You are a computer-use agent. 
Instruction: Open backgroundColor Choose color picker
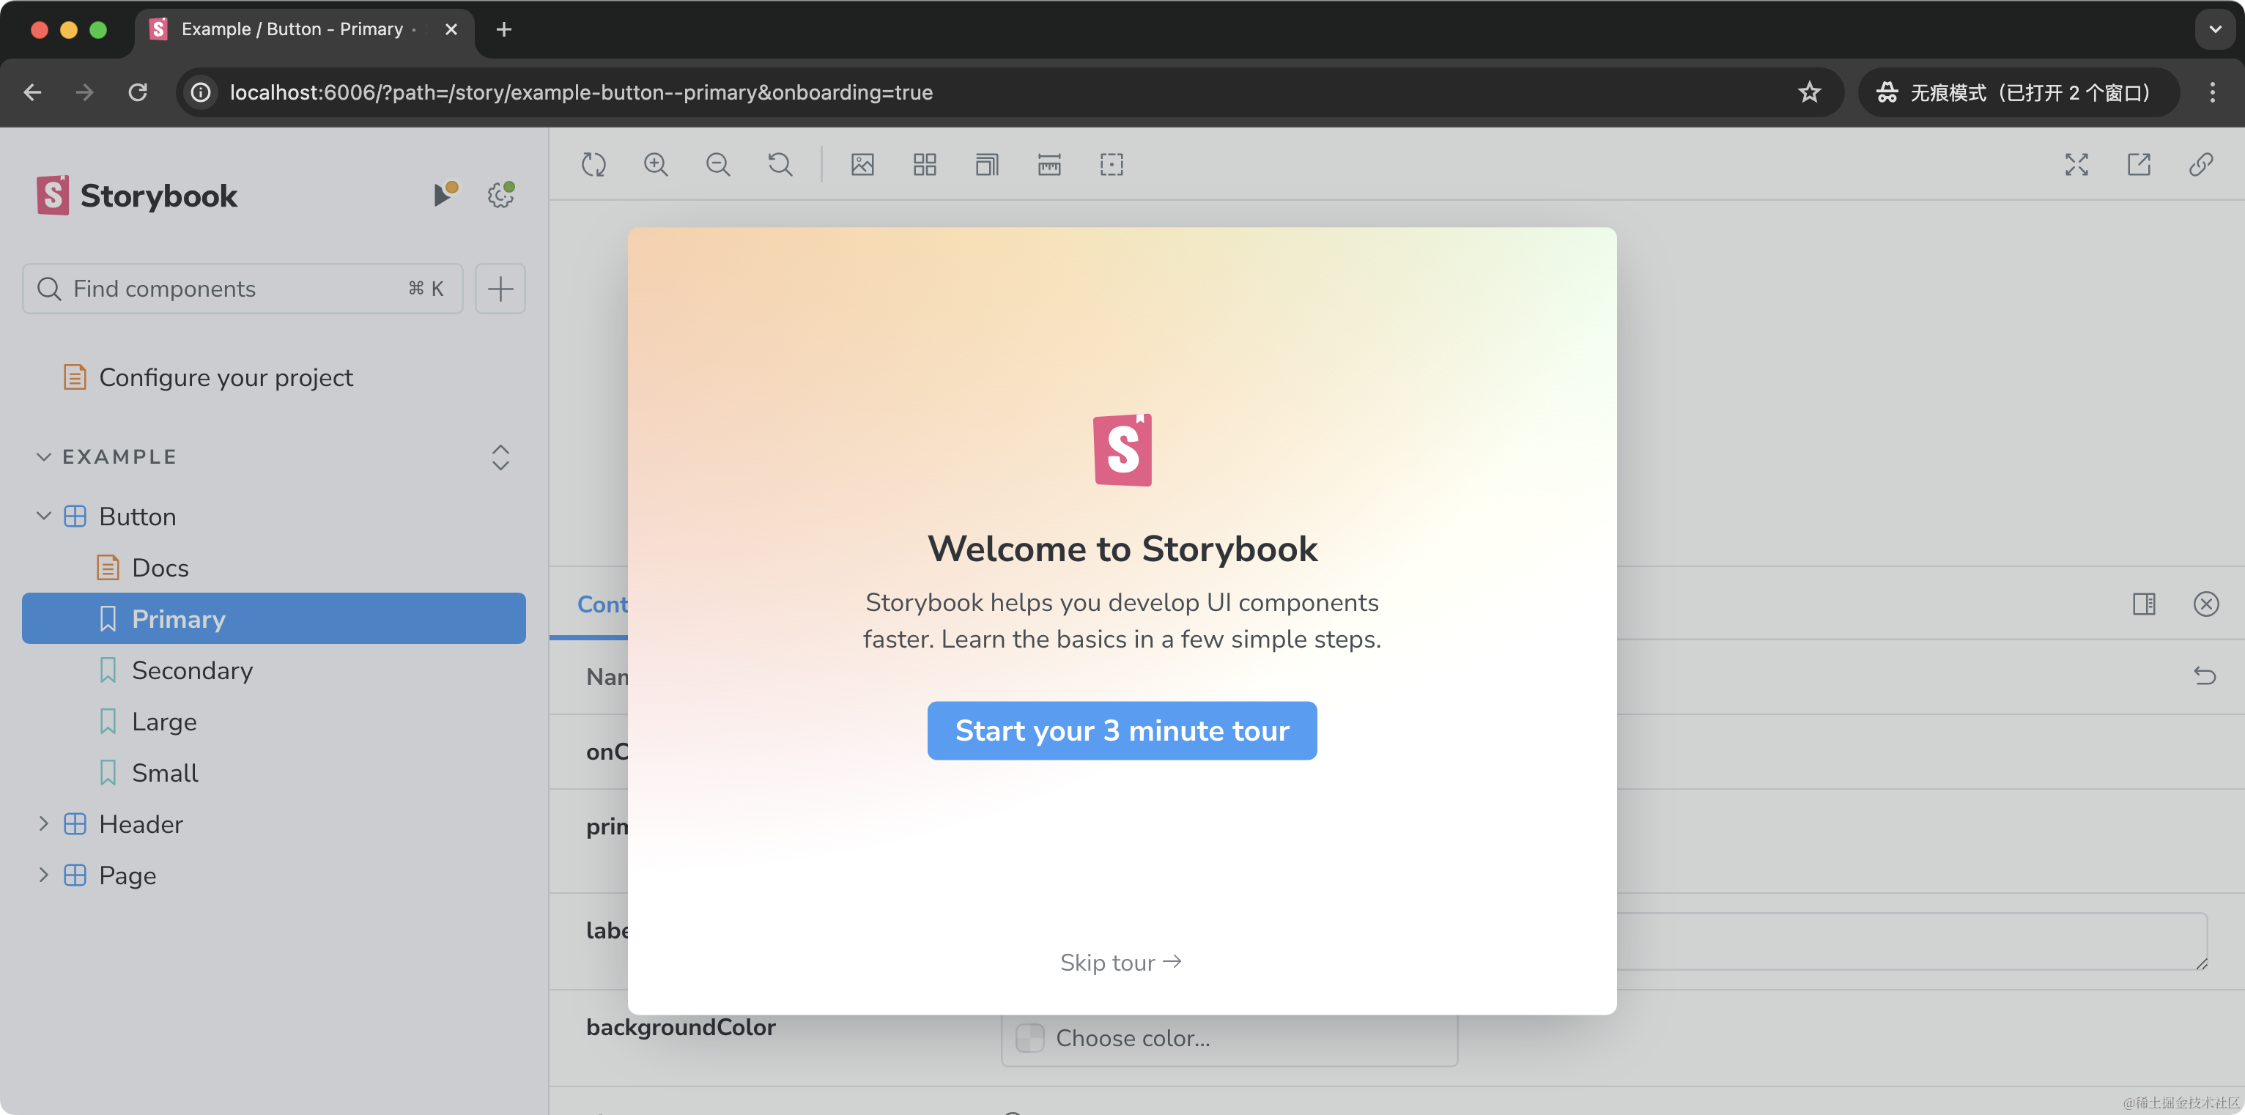[1229, 1037]
